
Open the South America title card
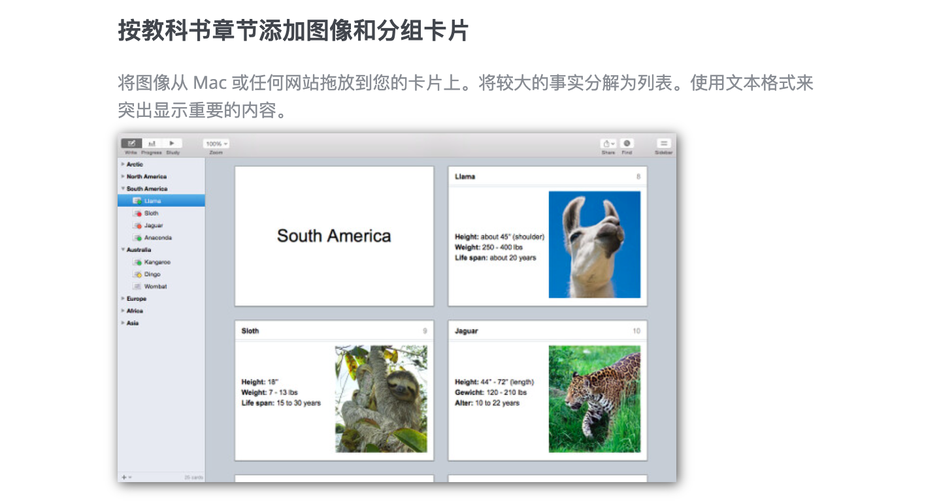[x=334, y=236]
